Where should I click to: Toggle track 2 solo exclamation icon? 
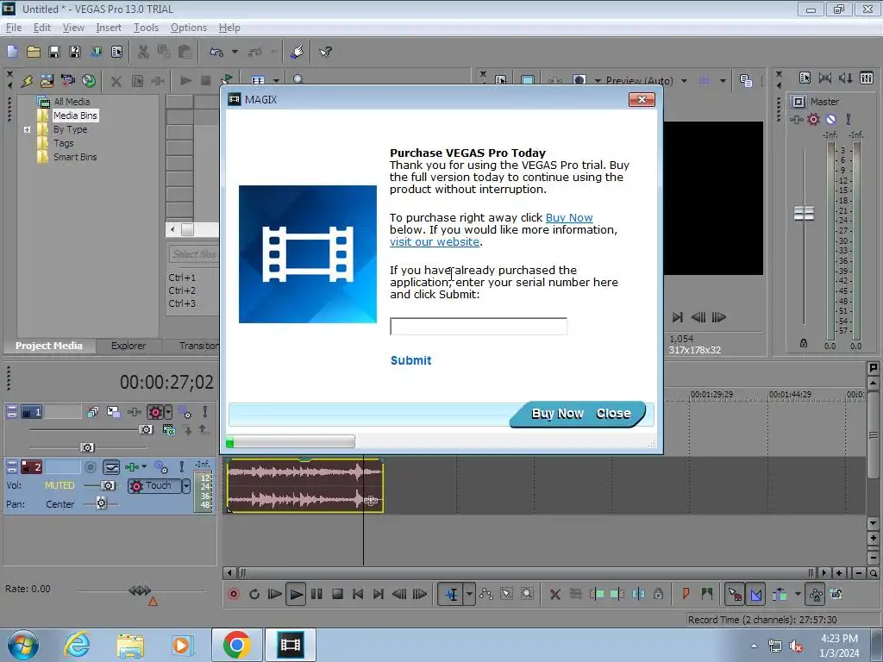coord(182,467)
